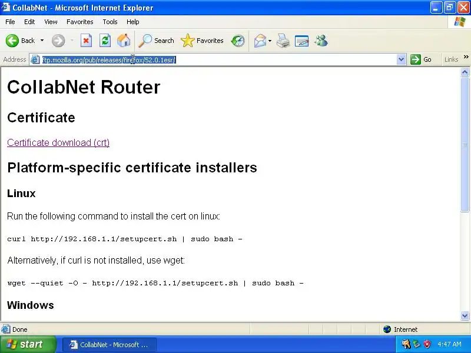The image size is (471, 353).
Task: Click the Windows Start button
Action: tap(28, 344)
